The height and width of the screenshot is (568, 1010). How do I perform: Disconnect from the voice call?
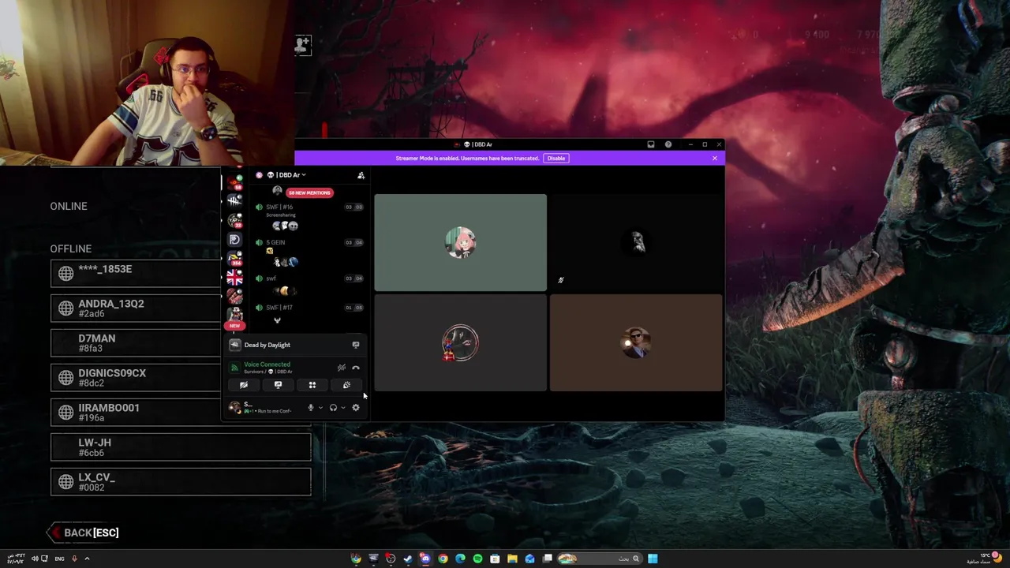click(356, 368)
